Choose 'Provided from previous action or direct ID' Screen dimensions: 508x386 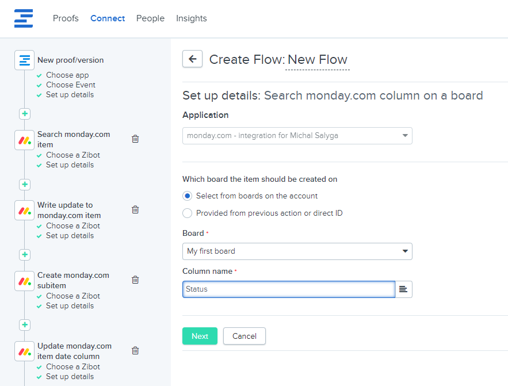tap(188, 213)
